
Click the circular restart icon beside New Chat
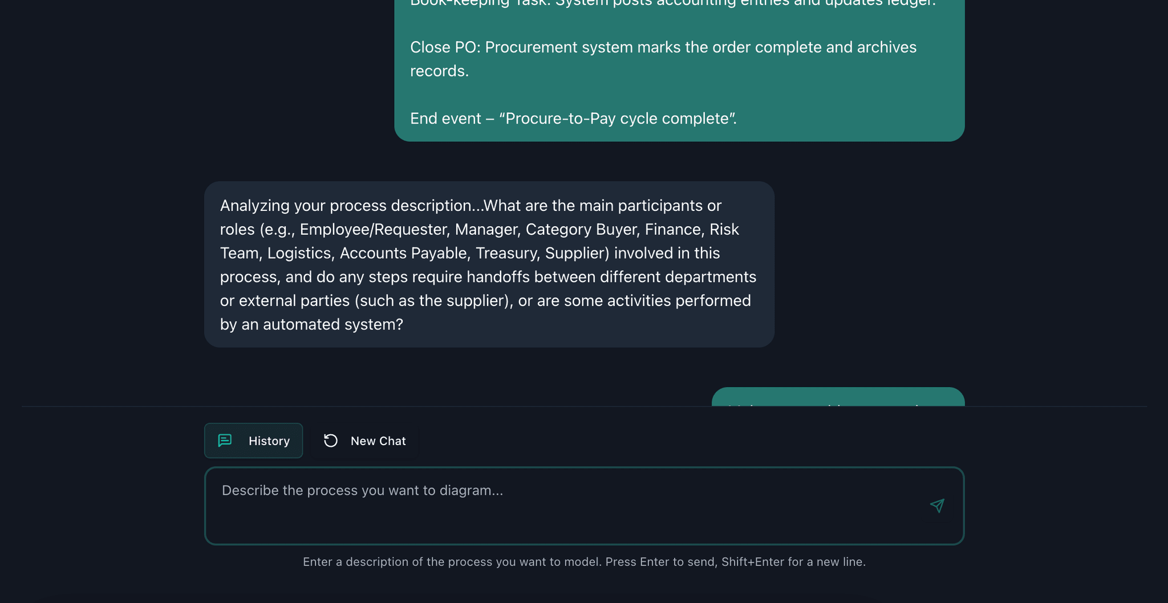(x=331, y=441)
